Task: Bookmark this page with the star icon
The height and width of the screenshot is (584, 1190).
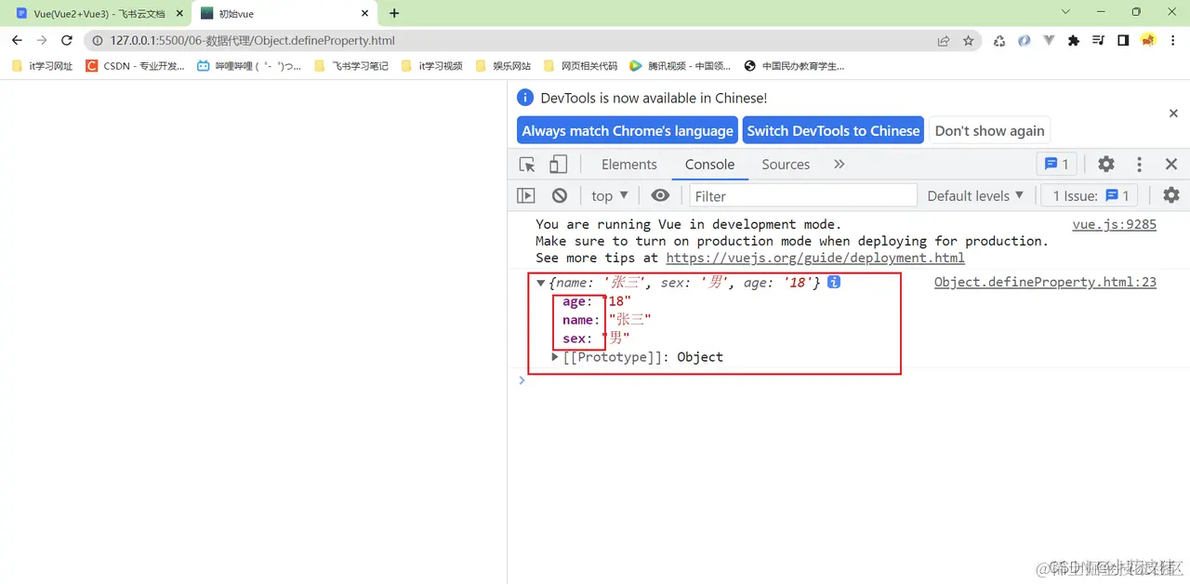Action: click(968, 41)
